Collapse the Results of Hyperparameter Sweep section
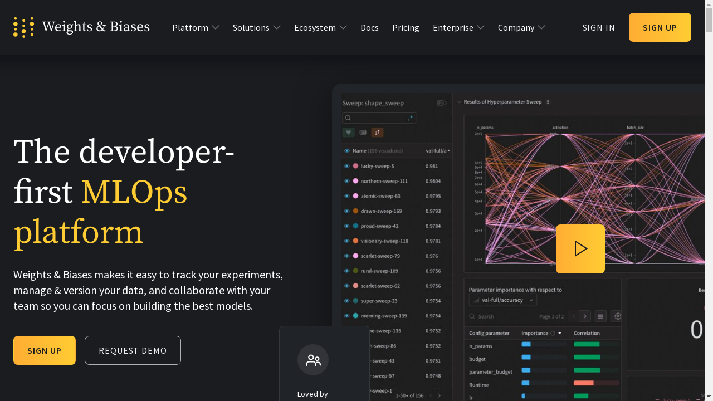713x401 pixels. pos(460,102)
